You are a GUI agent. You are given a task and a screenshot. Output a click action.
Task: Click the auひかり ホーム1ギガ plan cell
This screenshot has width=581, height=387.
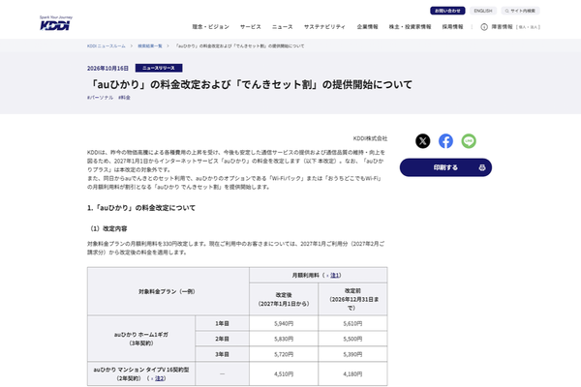pos(141,339)
